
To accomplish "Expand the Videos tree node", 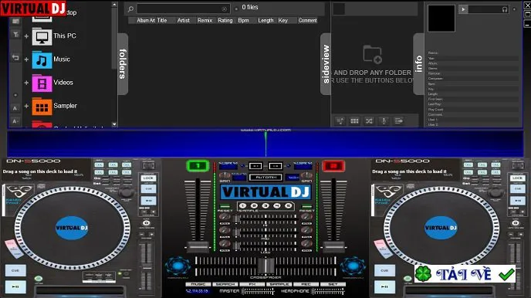I will 26,83.
